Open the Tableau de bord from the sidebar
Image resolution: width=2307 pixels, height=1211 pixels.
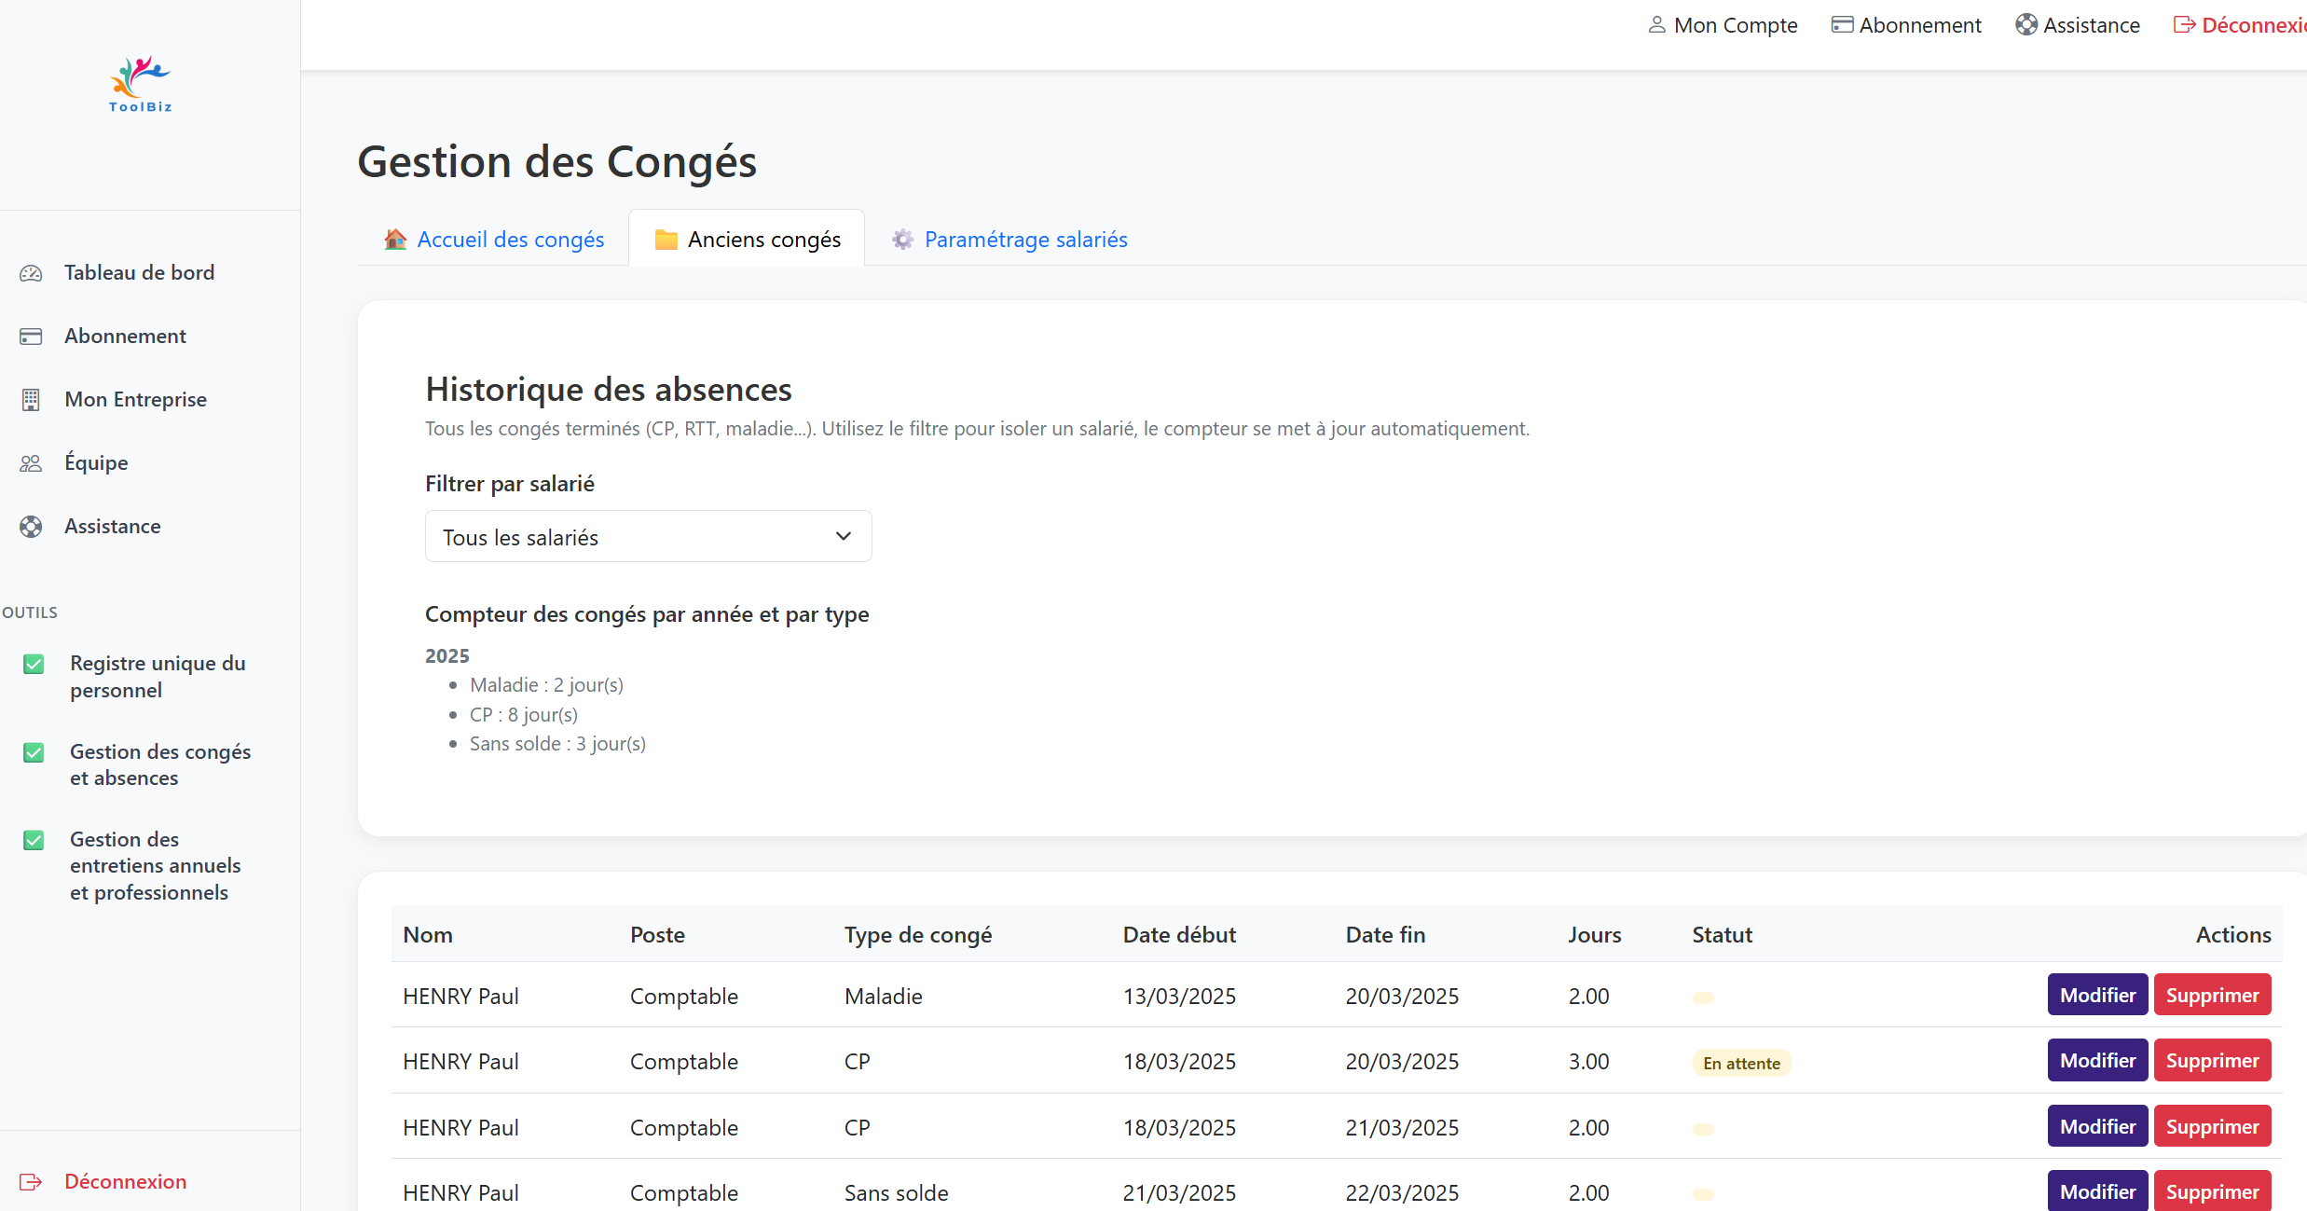pos(31,272)
